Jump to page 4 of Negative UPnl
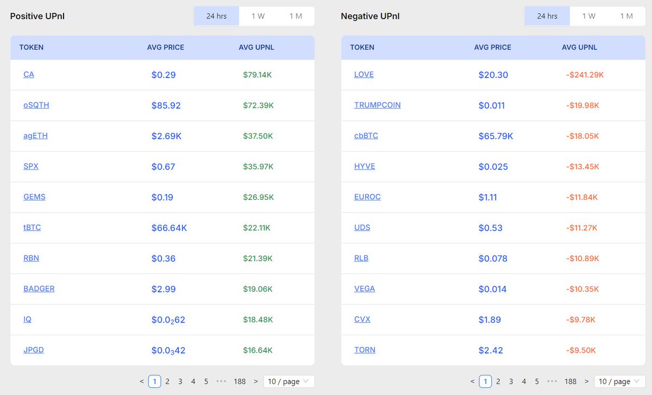The height and width of the screenshot is (395, 652). tap(524, 381)
